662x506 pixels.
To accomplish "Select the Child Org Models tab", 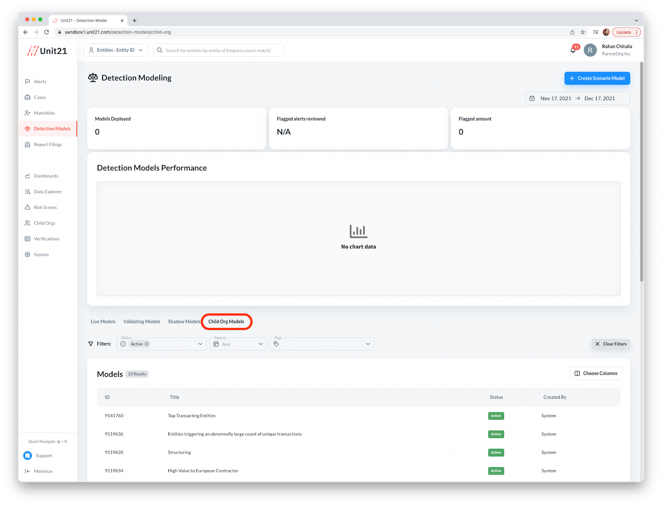I will (226, 321).
